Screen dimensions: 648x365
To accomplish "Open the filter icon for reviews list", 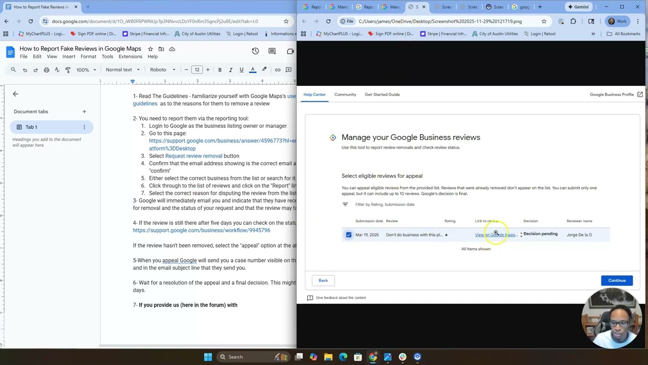I will [x=345, y=204].
